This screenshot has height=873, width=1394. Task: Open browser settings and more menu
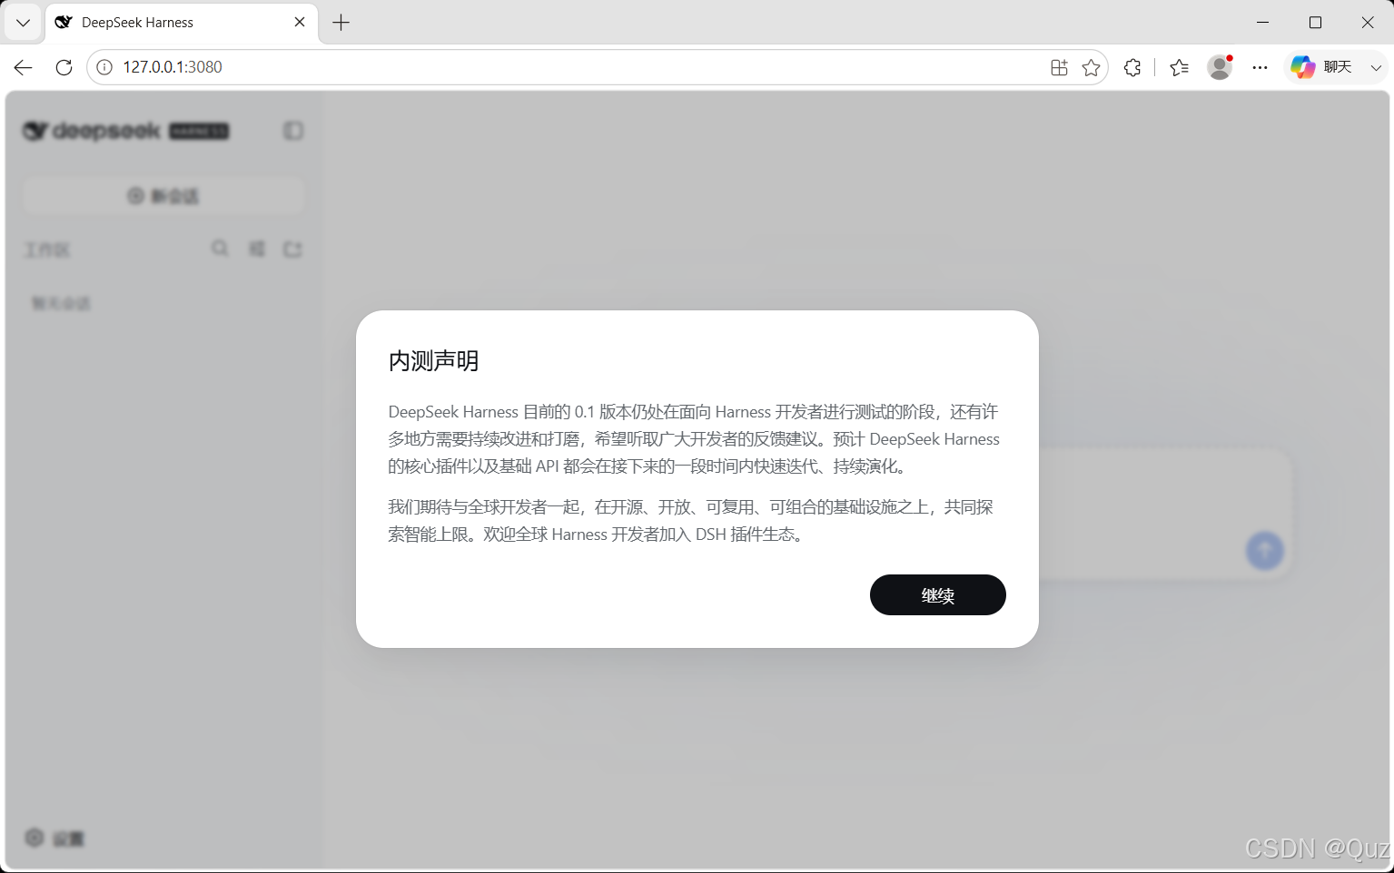(x=1260, y=67)
